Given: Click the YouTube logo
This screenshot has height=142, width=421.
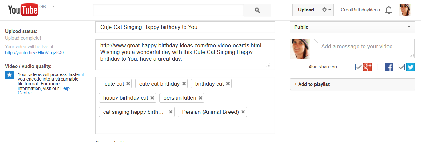Looking at the screenshot, I should (x=23, y=10).
